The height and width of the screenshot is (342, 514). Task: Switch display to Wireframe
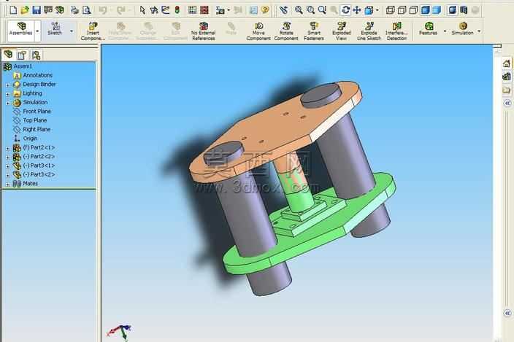(x=390, y=10)
